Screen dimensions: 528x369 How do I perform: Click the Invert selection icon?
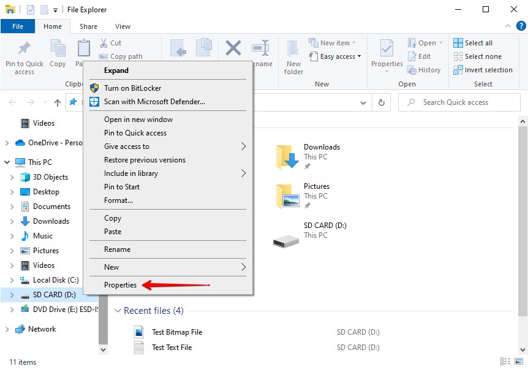click(458, 70)
